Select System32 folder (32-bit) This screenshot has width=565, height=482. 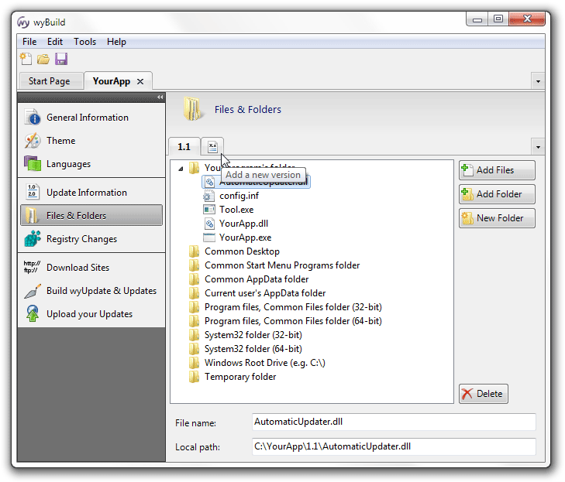253,335
